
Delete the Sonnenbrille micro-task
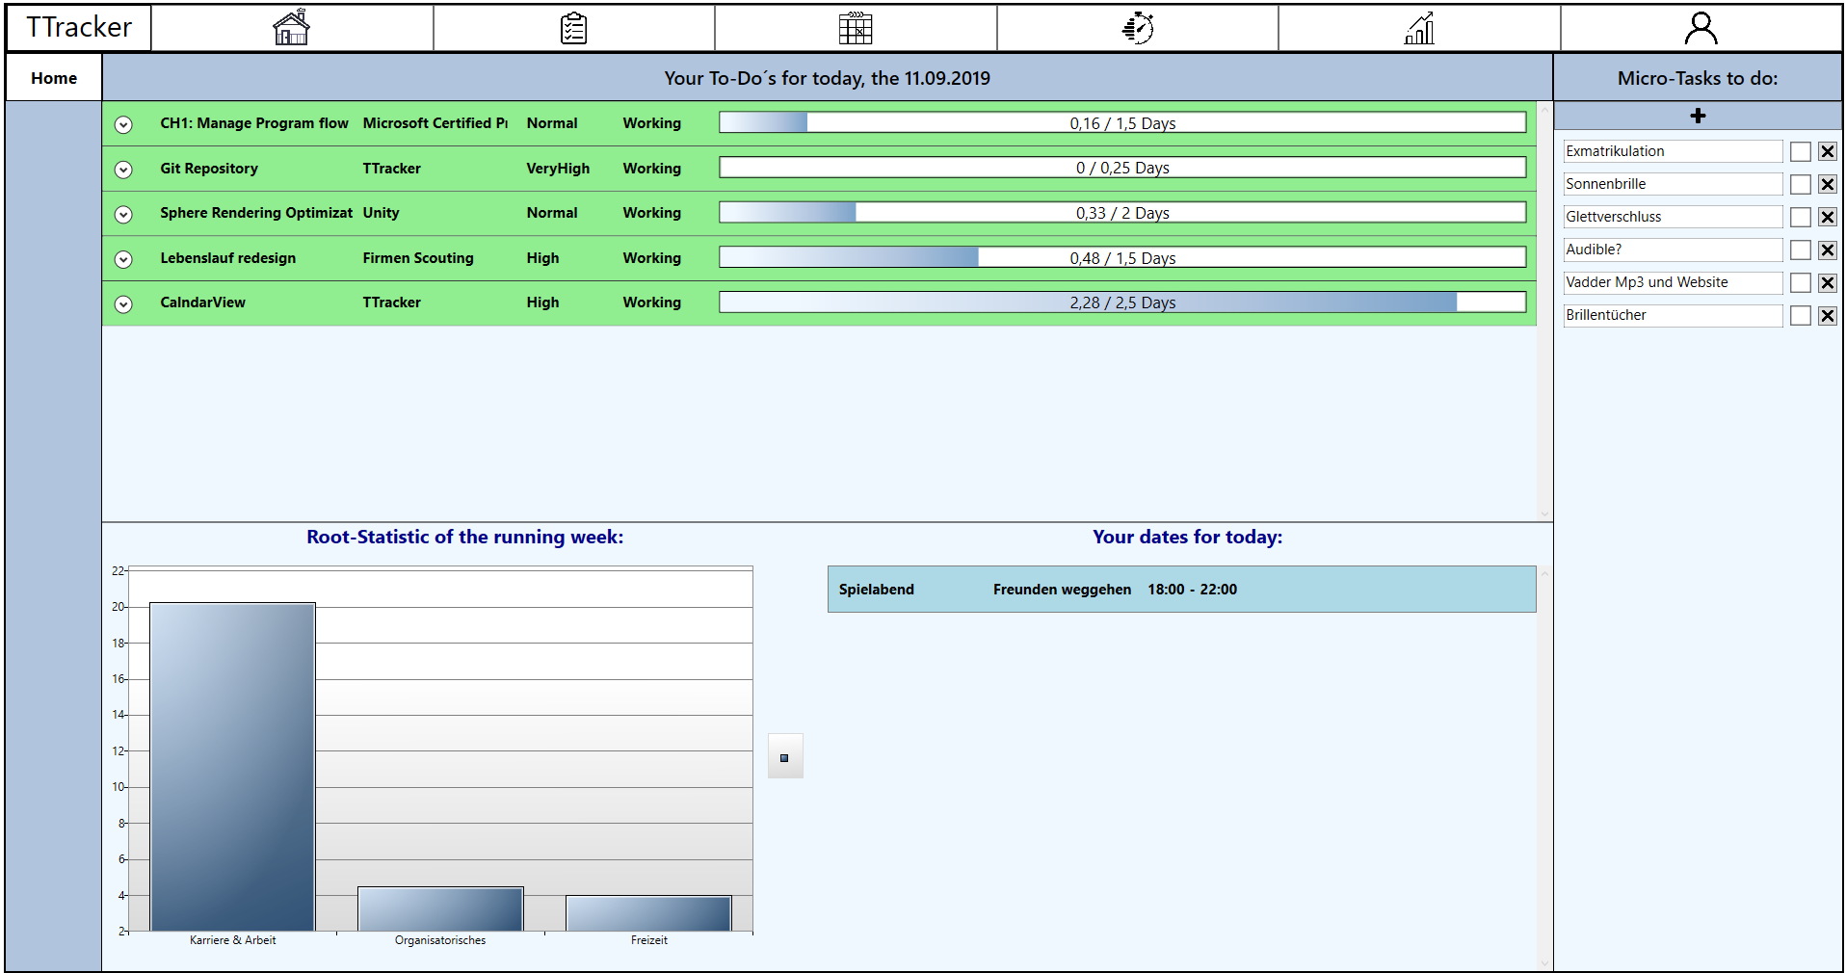tap(1828, 184)
